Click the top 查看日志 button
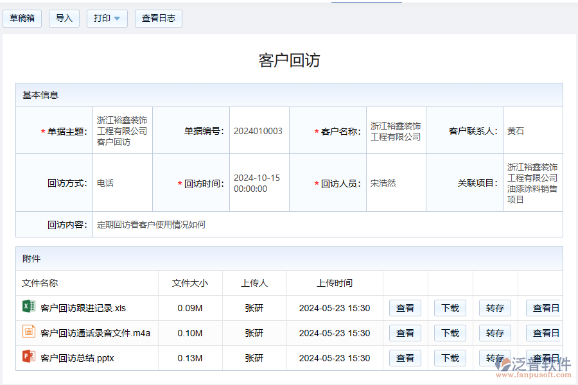 158,18
